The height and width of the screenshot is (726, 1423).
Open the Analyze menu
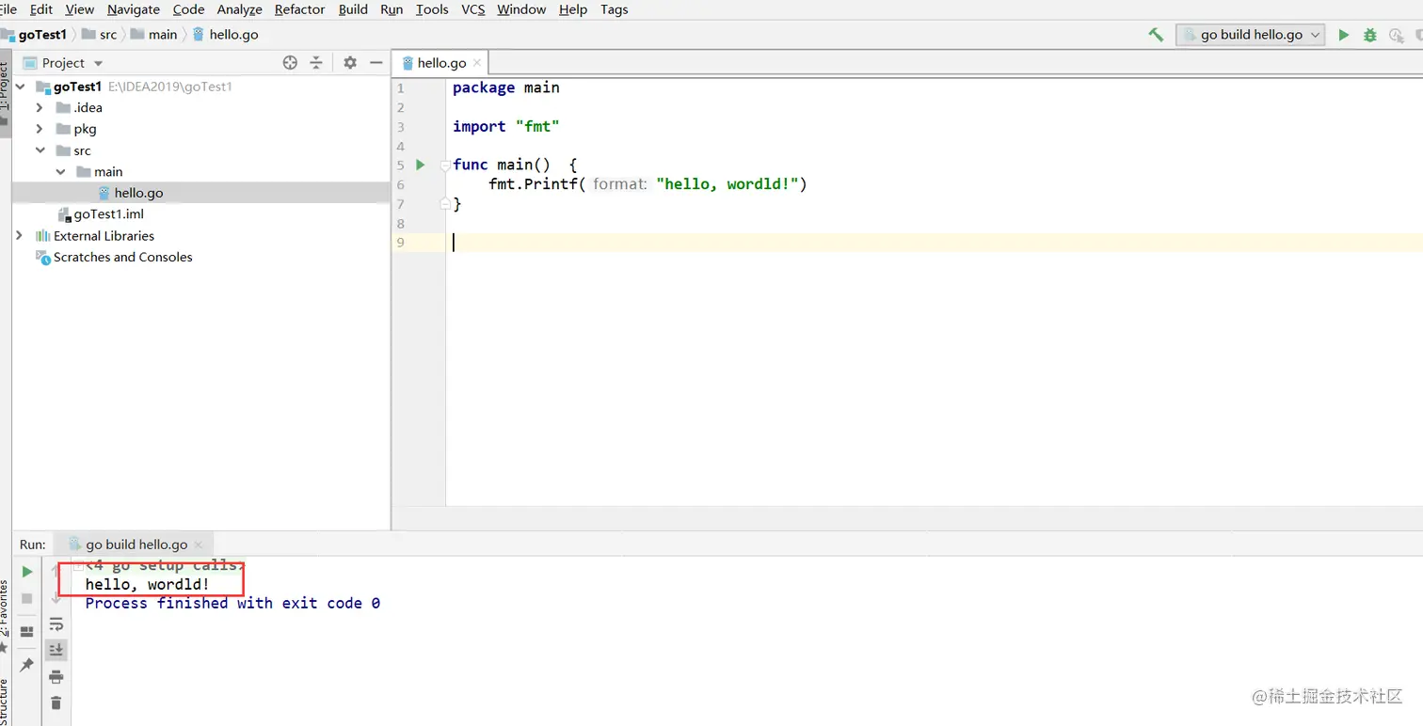239,9
